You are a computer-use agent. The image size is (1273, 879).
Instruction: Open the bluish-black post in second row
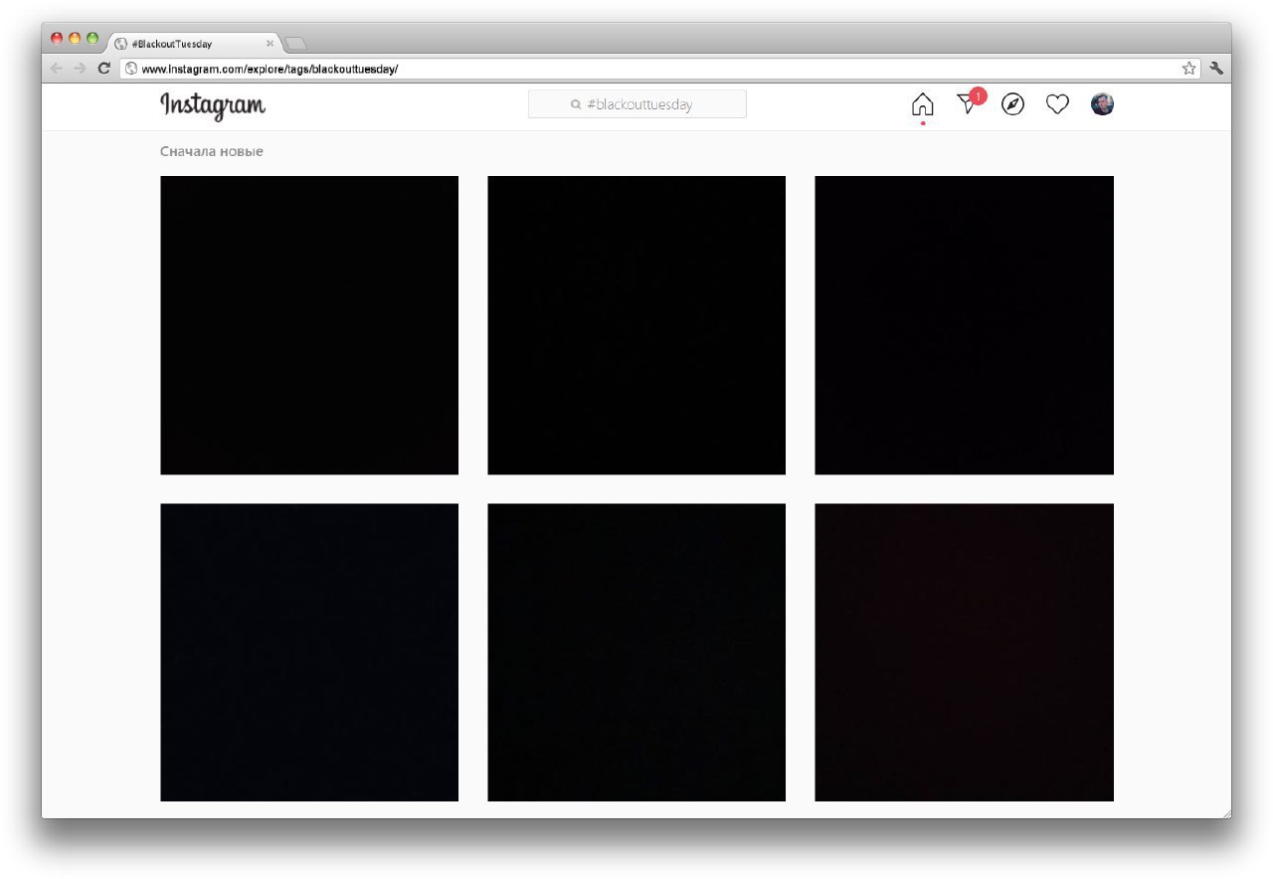[309, 652]
